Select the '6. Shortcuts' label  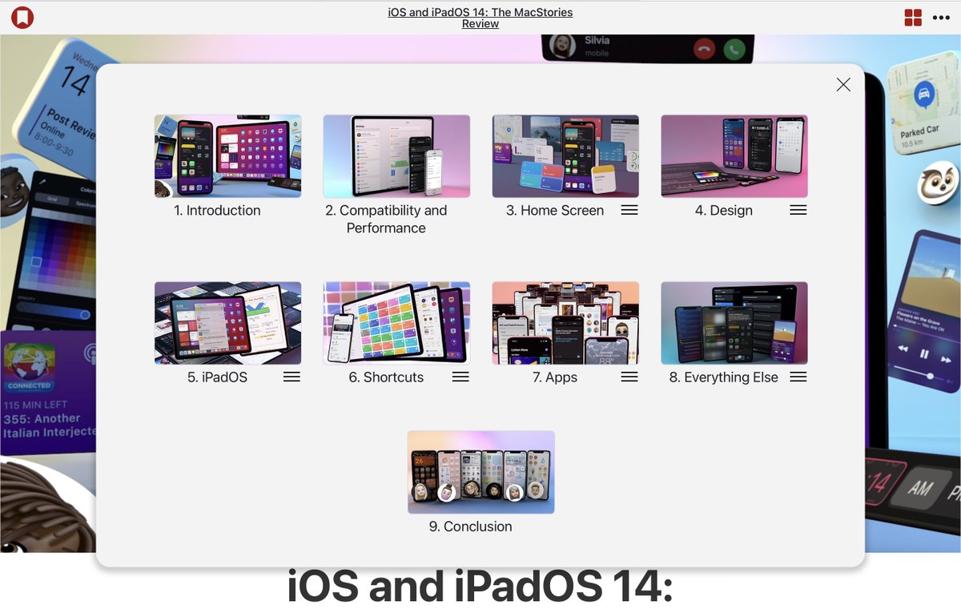(x=386, y=377)
